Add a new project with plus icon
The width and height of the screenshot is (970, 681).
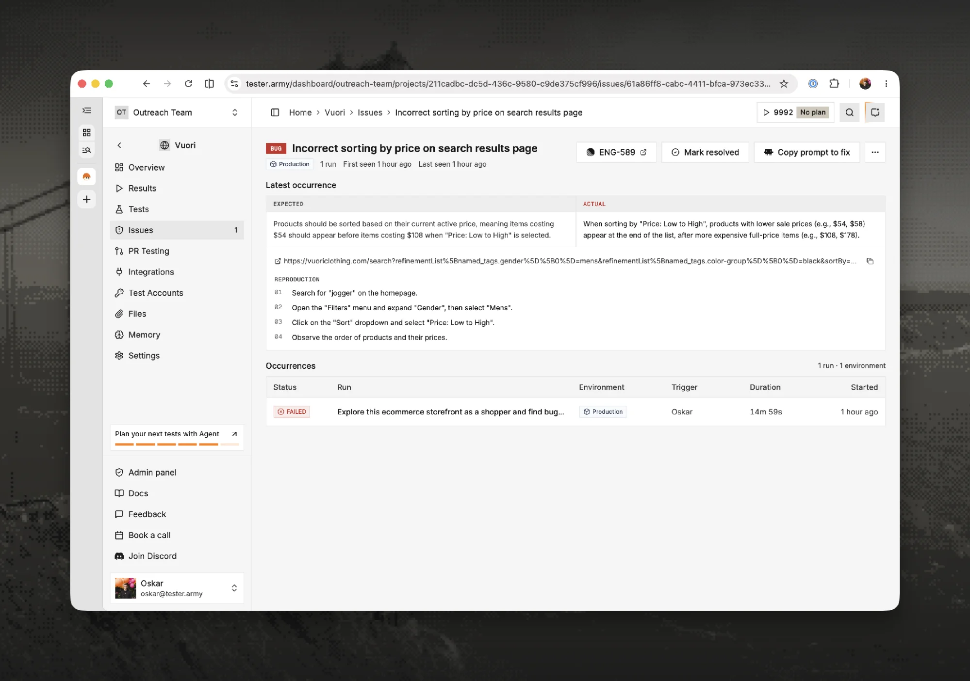[87, 199]
